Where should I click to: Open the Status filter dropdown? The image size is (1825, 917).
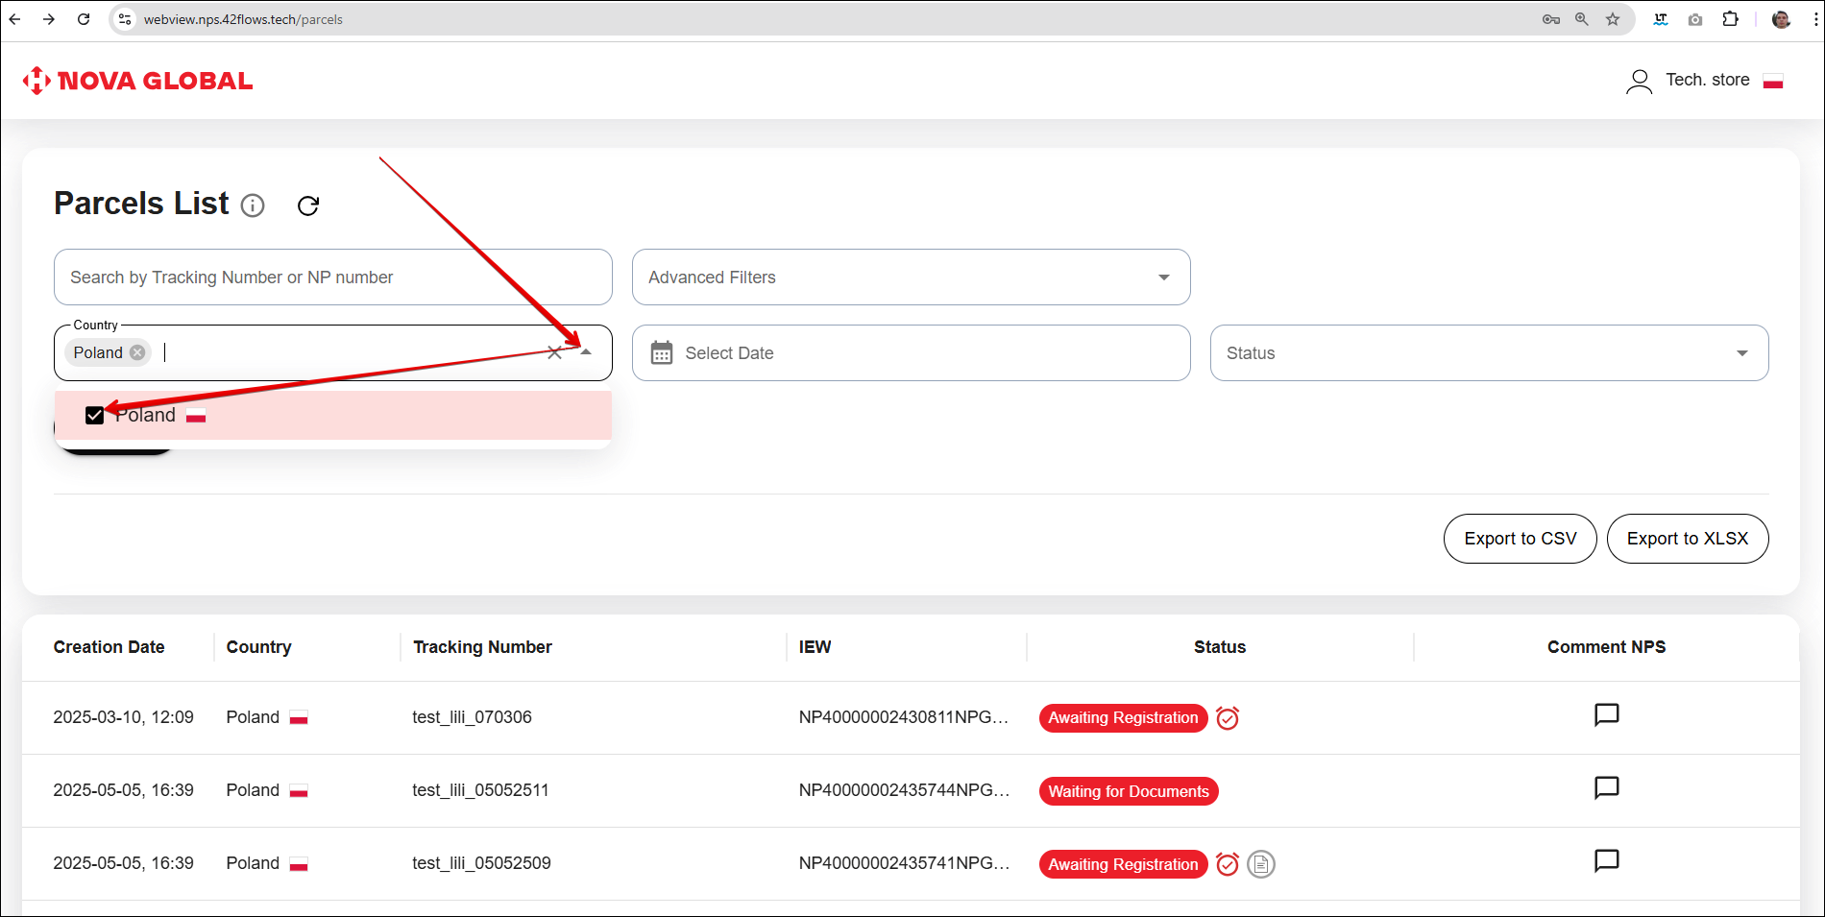click(x=1740, y=353)
